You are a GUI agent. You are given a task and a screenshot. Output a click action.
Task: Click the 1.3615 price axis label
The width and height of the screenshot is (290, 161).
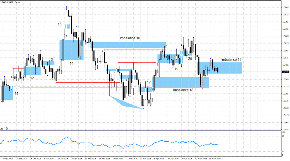[x=285, y=43]
